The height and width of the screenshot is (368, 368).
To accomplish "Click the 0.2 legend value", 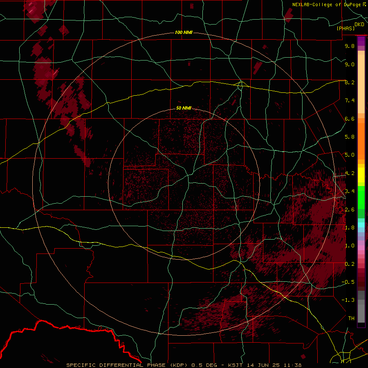I will click(350, 264).
